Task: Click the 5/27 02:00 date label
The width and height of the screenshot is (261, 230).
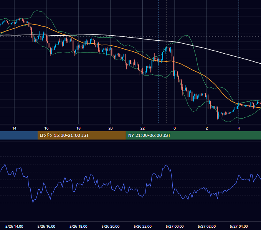Action: point(207,226)
